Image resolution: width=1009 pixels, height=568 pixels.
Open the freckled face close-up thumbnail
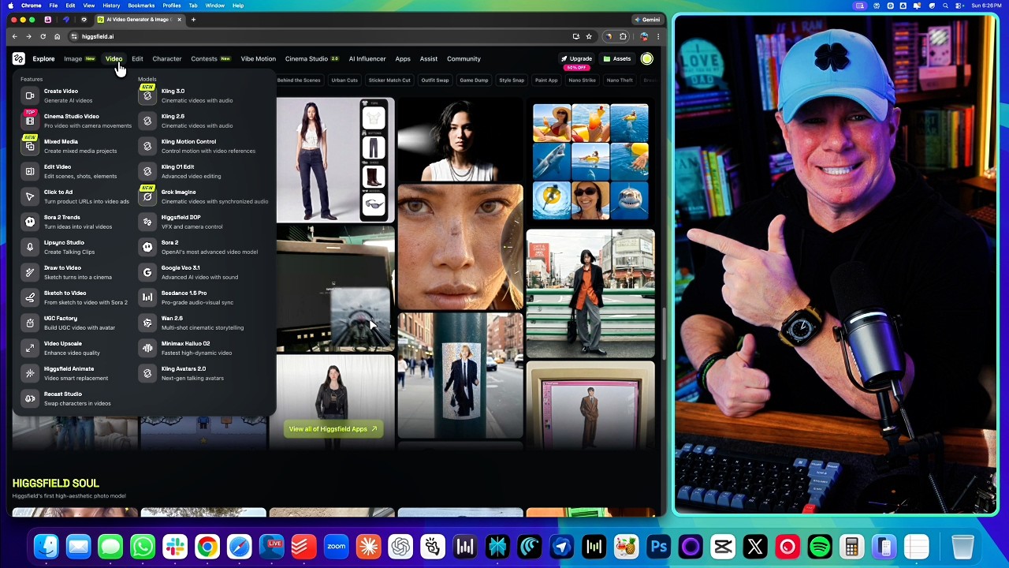pos(460,247)
